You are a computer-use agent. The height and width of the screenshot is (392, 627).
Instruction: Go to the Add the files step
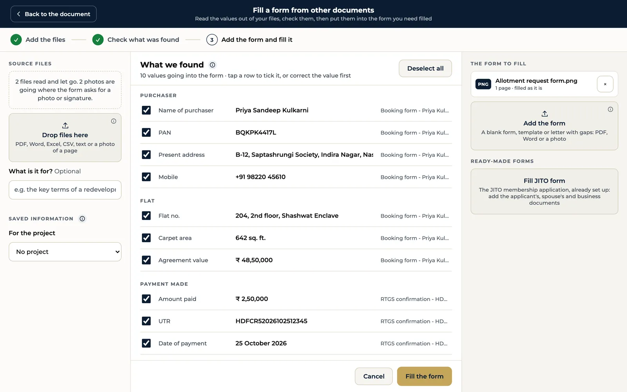coord(38,40)
